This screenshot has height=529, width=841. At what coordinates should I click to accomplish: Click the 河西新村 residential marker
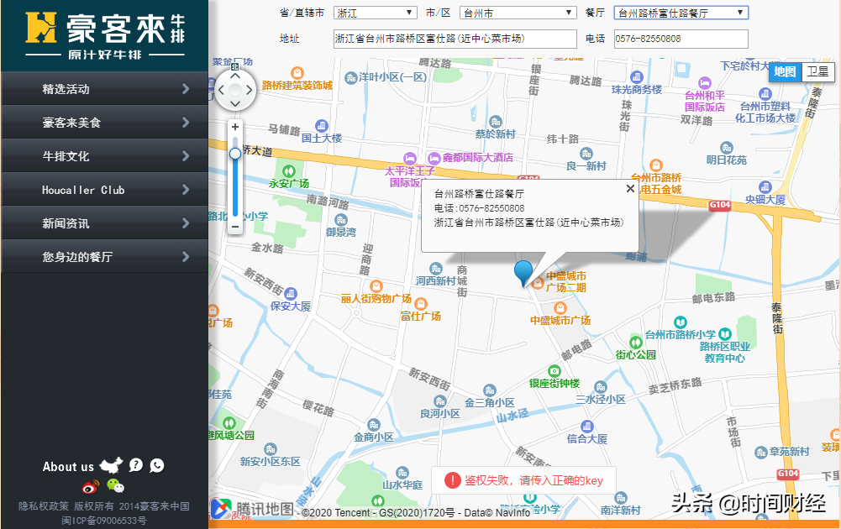click(x=436, y=268)
